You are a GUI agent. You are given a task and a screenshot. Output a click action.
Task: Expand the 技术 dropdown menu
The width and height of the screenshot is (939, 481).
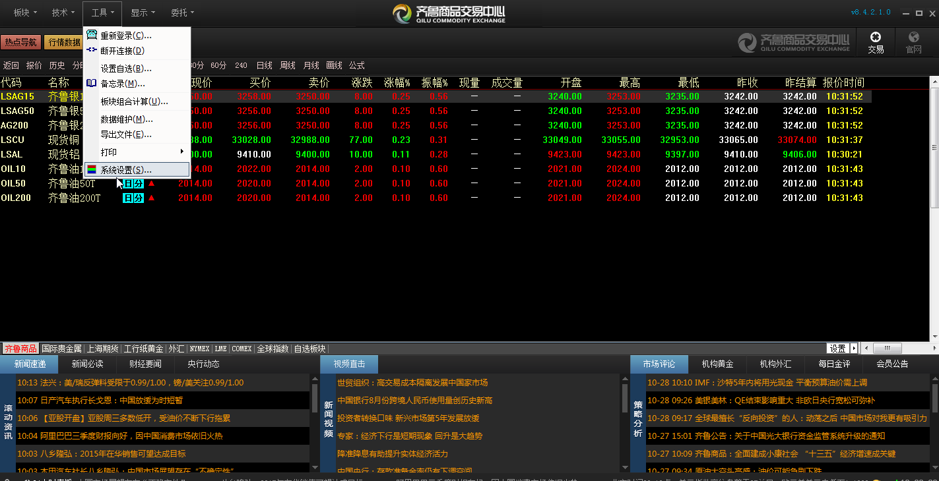click(x=64, y=13)
